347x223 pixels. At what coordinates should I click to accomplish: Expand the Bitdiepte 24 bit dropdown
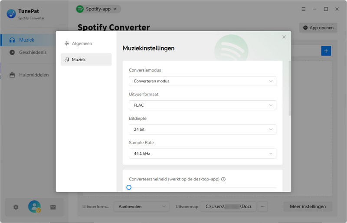[202, 129]
